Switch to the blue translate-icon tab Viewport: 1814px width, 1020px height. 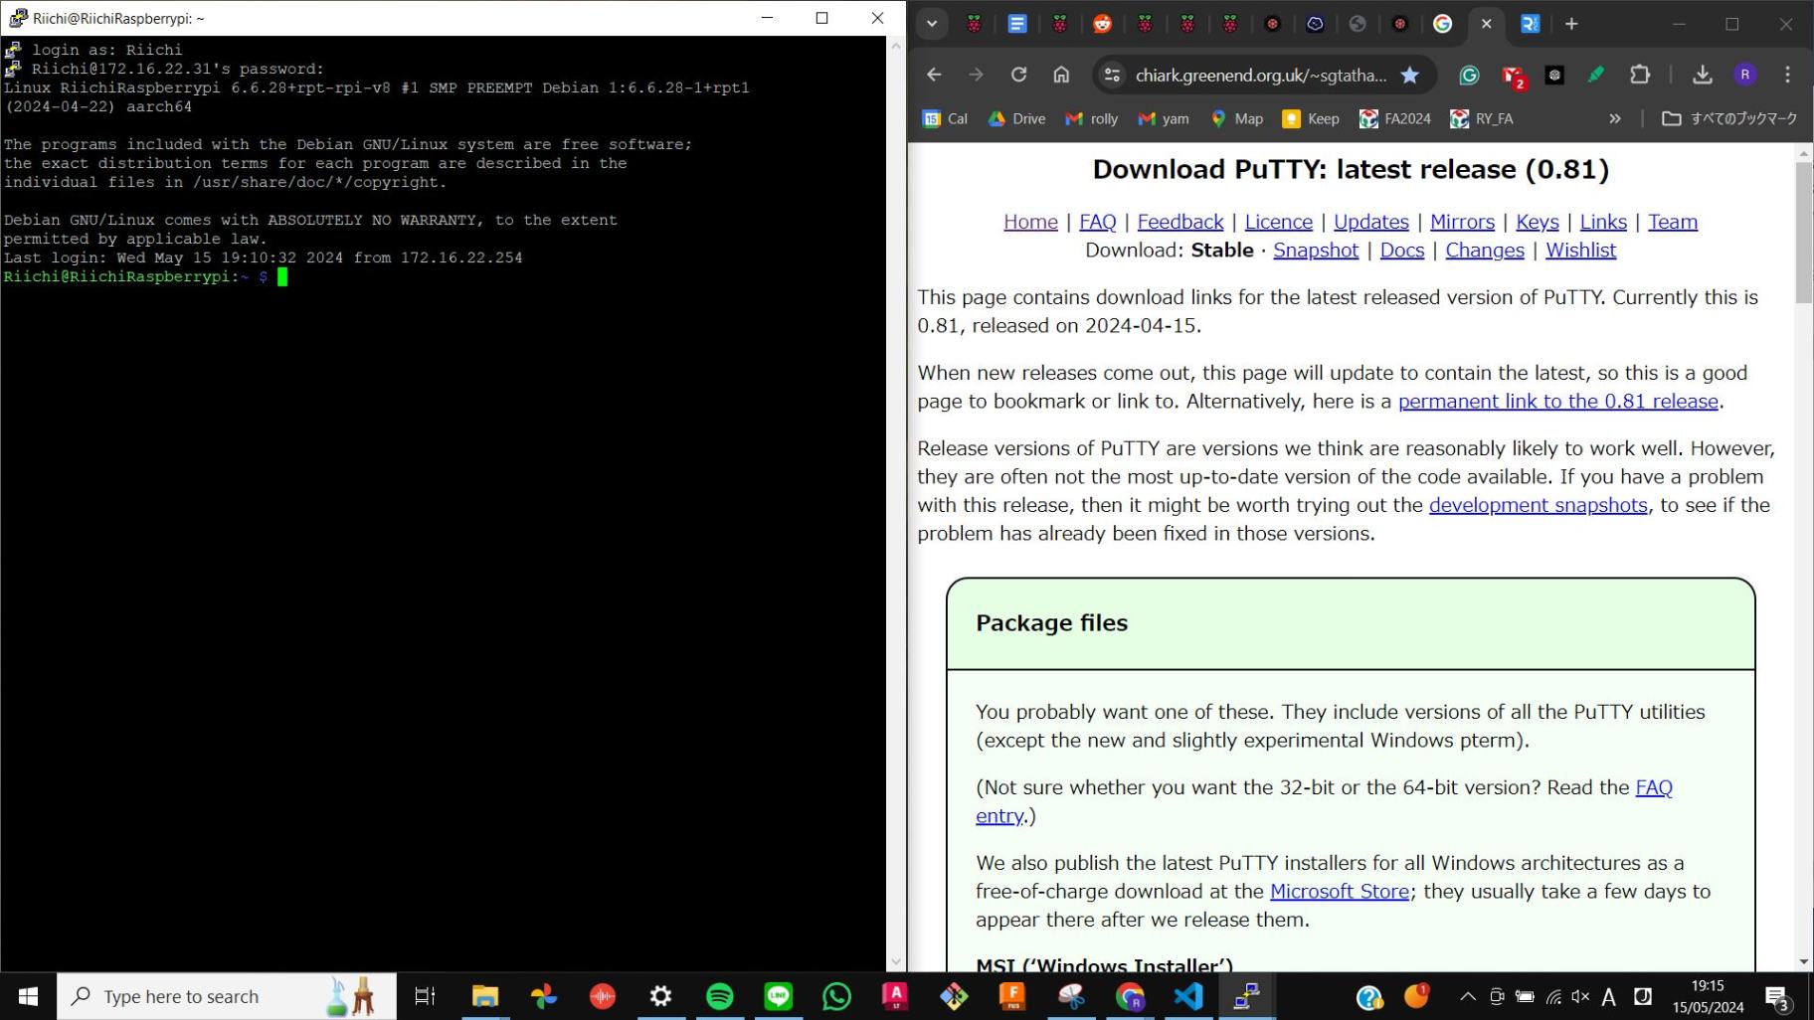pos(1530,24)
